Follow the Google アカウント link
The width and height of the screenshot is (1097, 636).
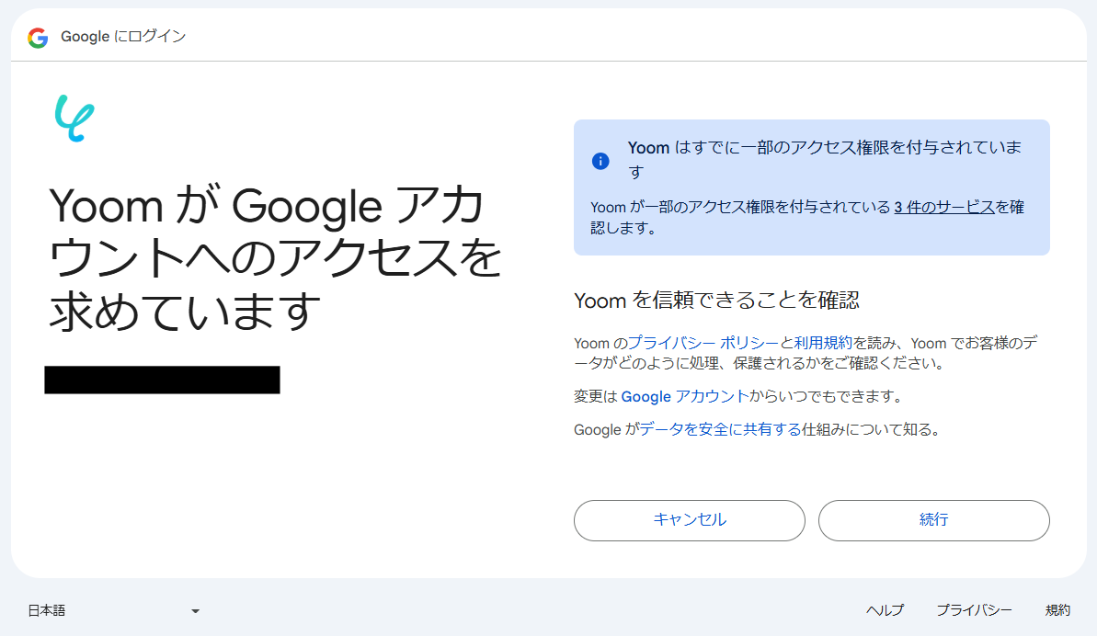click(684, 396)
